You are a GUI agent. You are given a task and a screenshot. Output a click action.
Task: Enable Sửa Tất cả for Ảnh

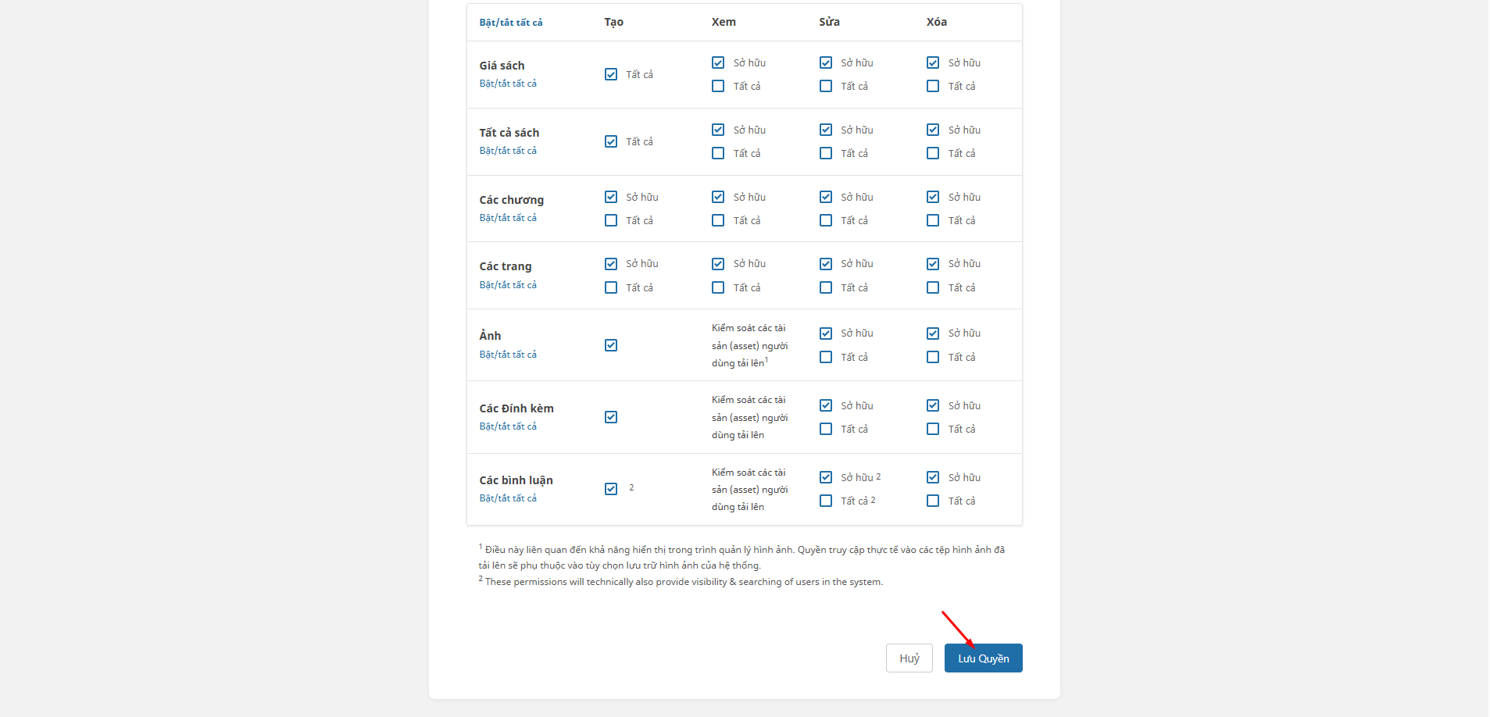coord(826,357)
